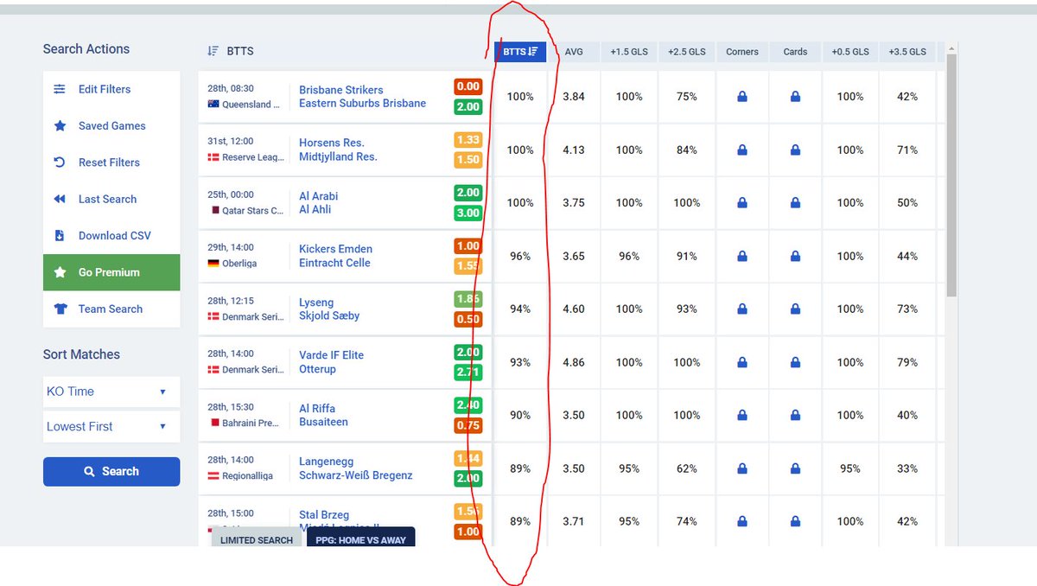Click the Corners lock icon for Lyseng
Image resolution: width=1037 pixels, height=586 pixels.
click(x=742, y=309)
